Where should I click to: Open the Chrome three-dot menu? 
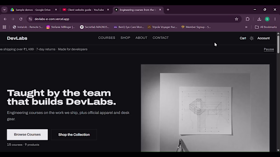pyautogui.click(x=275, y=19)
